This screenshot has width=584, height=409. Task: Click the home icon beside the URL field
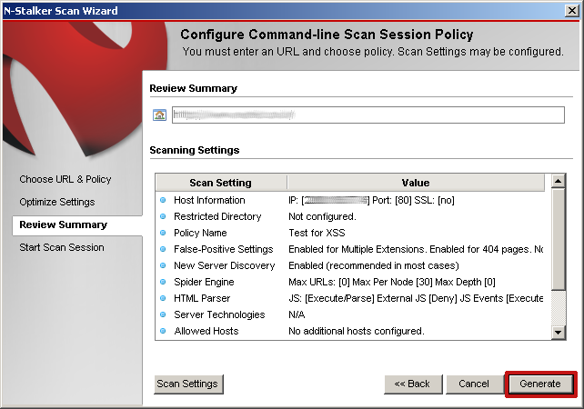(159, 115)
